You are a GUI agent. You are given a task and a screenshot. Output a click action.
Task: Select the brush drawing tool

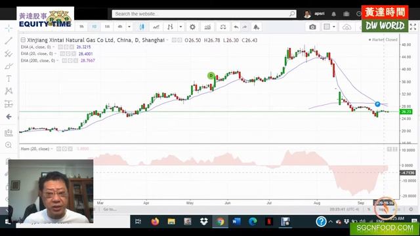(9, 66)
